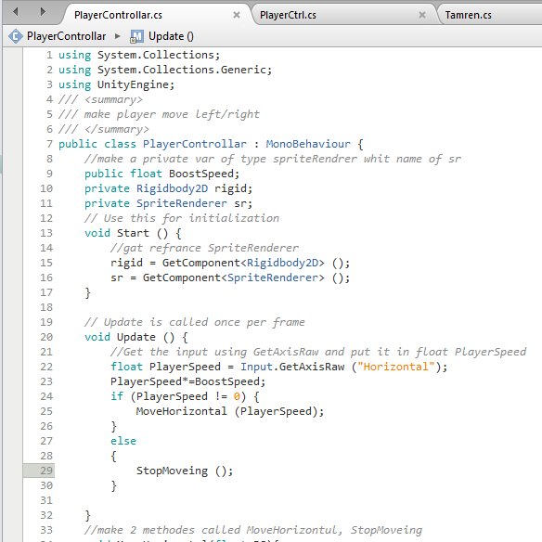Navigate back with the left arrow

point(15,12)
